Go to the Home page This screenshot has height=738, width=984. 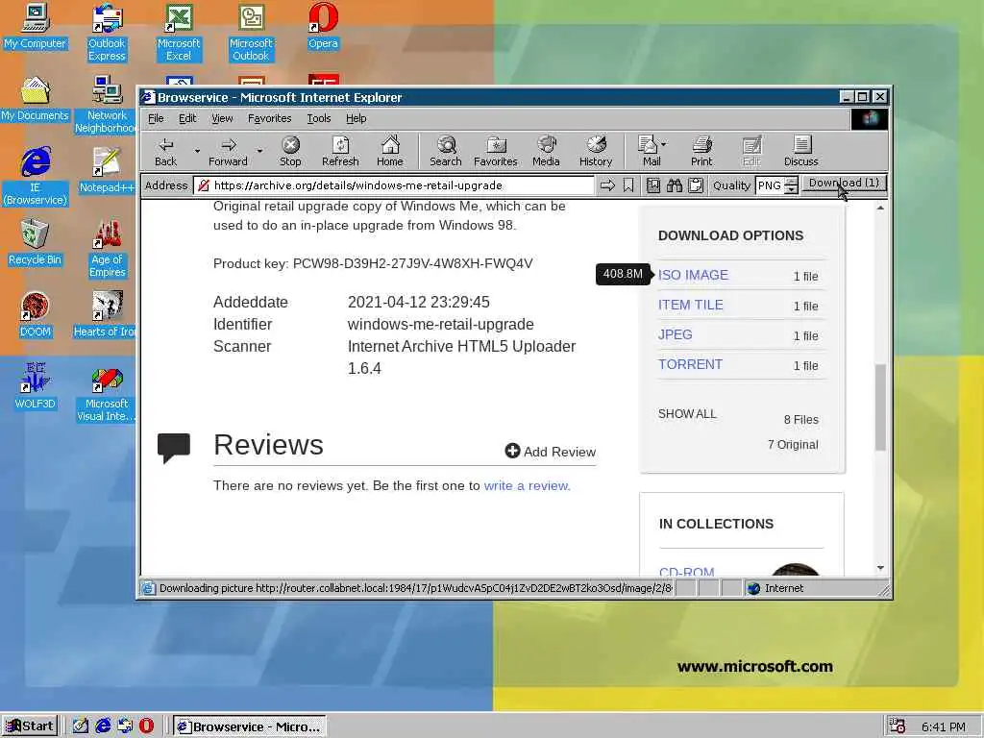pos(390,152)
